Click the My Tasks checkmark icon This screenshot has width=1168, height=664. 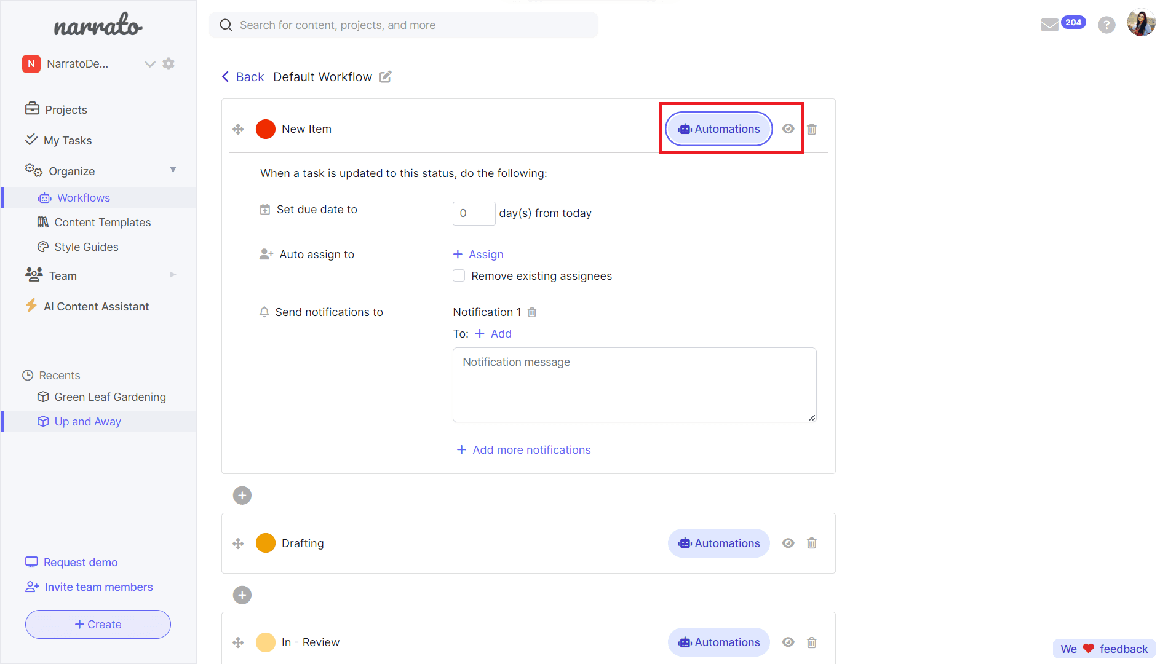tap(31, 140)
